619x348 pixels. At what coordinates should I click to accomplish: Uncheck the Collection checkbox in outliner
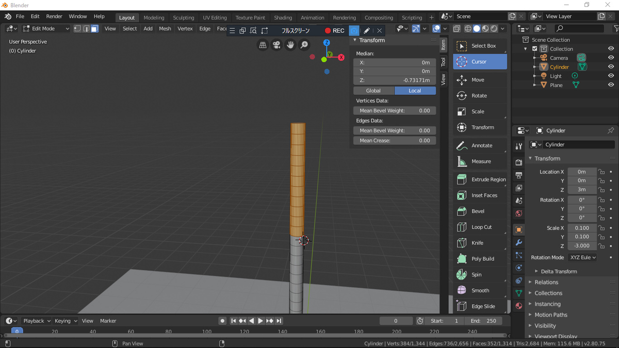click(535, 49)
